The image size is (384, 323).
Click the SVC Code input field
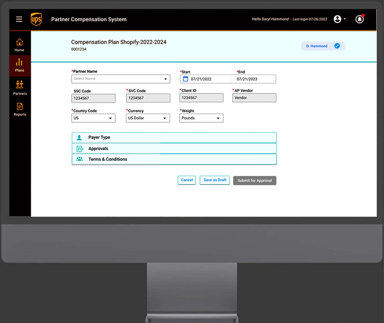point(148,98)
